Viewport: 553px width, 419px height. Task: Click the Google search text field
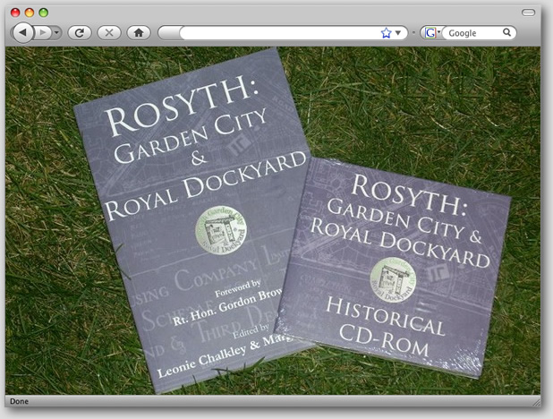click(x=472, y=32)
